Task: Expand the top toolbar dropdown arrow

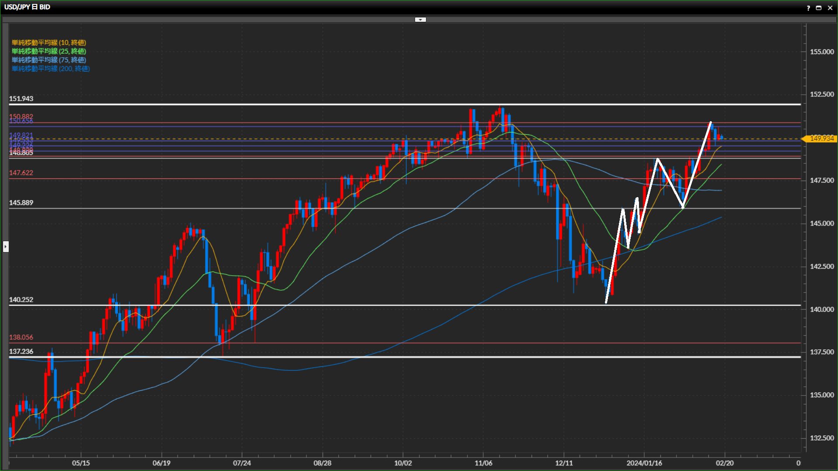Action: point(420,20)
